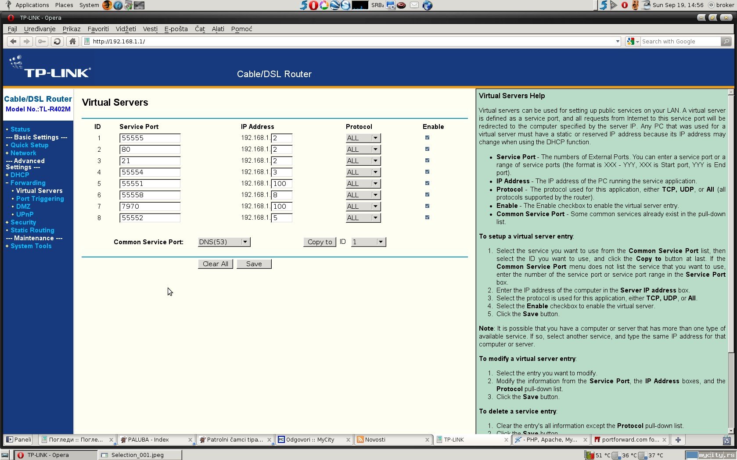Toggle Enable checkbox for port 55552
737x460 pixels.
427,218
